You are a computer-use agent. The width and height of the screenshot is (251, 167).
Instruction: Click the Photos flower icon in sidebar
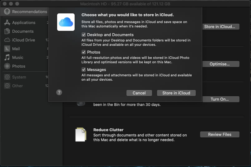tap(7, 66)
